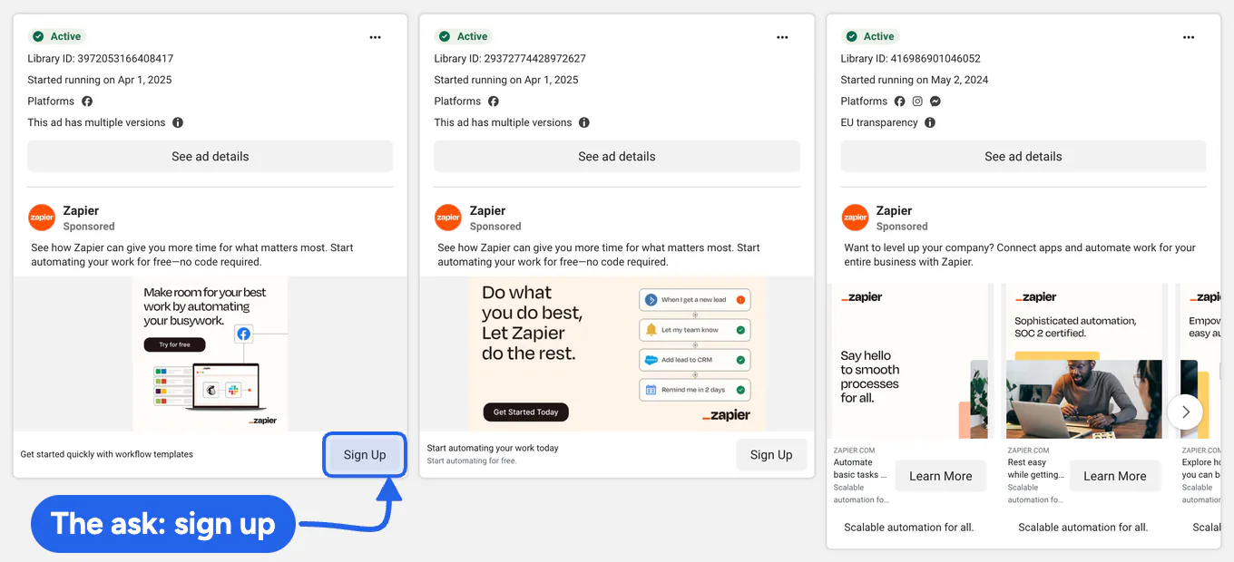Click the text 'Library ID: 416986901046052'
The image size is (1234, 562).
click(911, 58)
